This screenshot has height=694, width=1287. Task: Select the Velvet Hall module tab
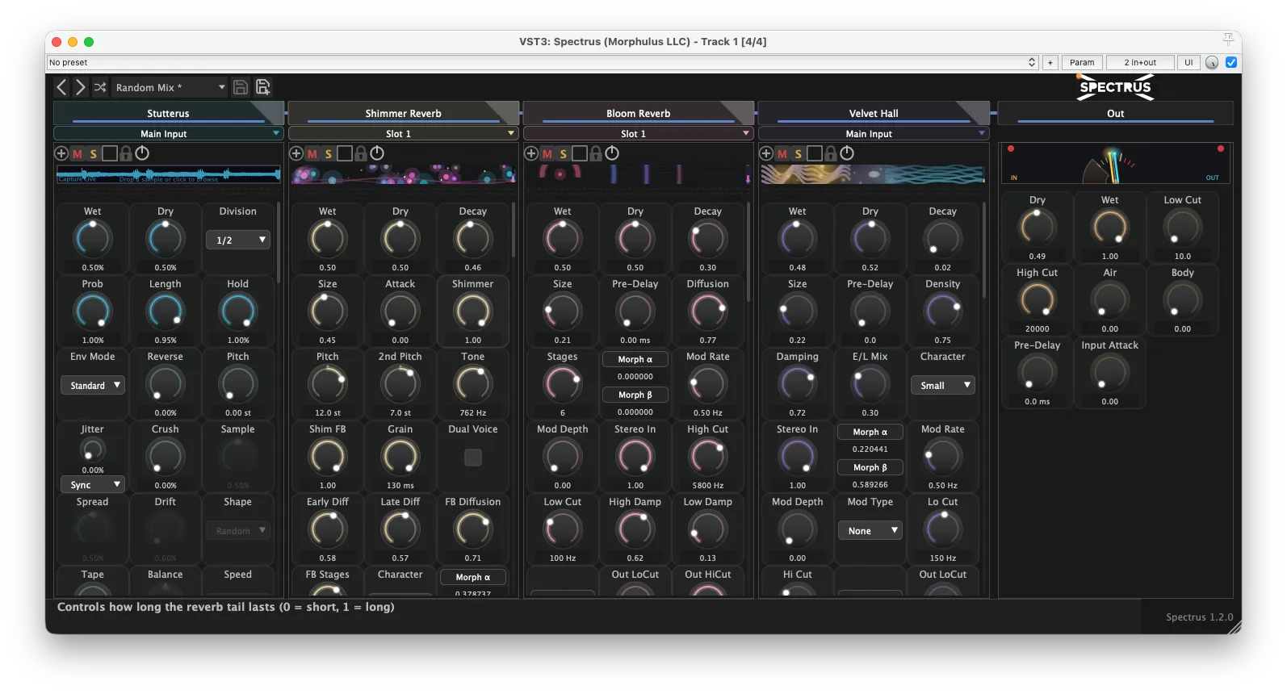pos(873,113)
